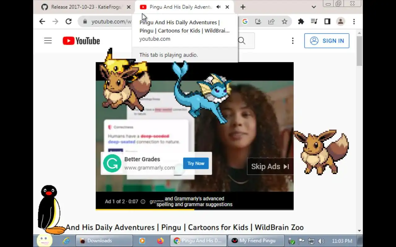
Task: Click the security shield tray icon
Action: [291, 241]
